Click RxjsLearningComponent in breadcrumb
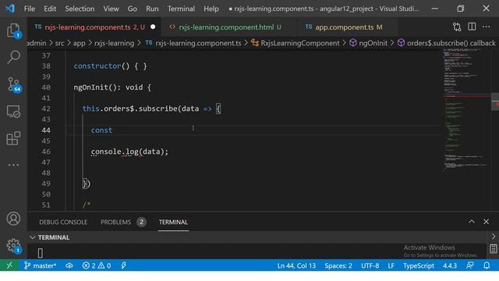Image resolution: width=499 pixels, height=281 pixels. tap(296, 43)
